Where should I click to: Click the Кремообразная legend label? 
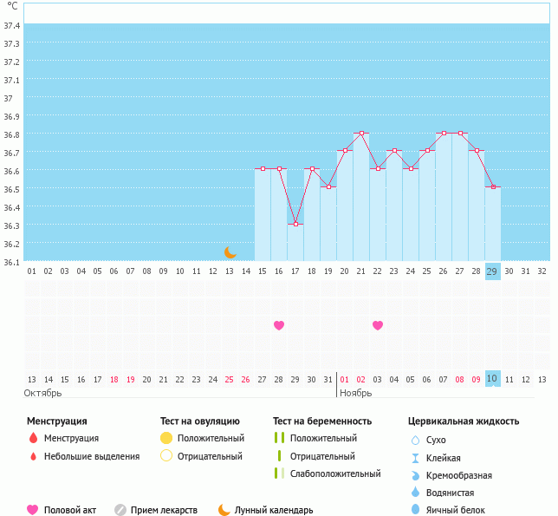459,475
